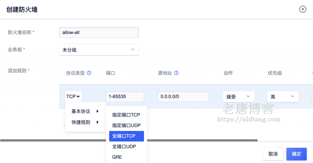Click the 源地址 field showing 0.0.0.0/0

tap(183, 96)
